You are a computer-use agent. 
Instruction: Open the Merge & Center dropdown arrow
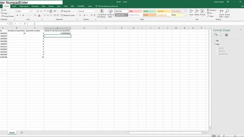click(76, 15)
